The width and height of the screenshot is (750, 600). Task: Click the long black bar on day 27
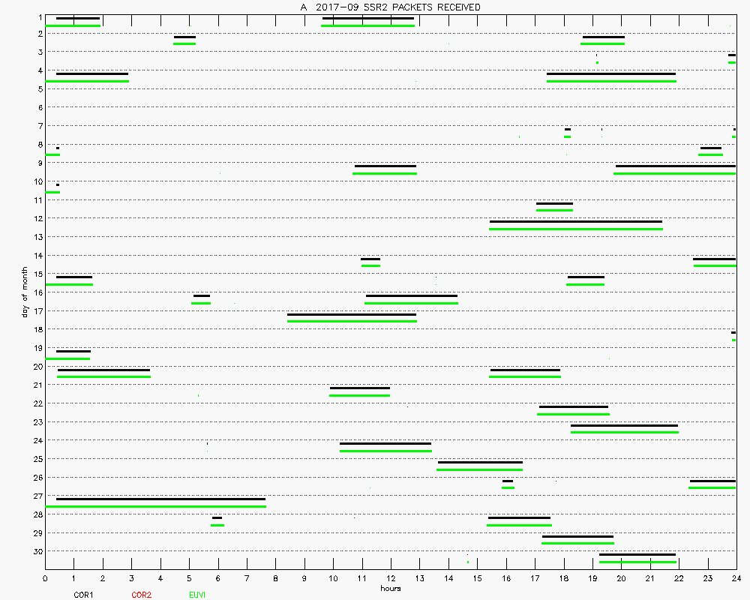click(160, 499)
